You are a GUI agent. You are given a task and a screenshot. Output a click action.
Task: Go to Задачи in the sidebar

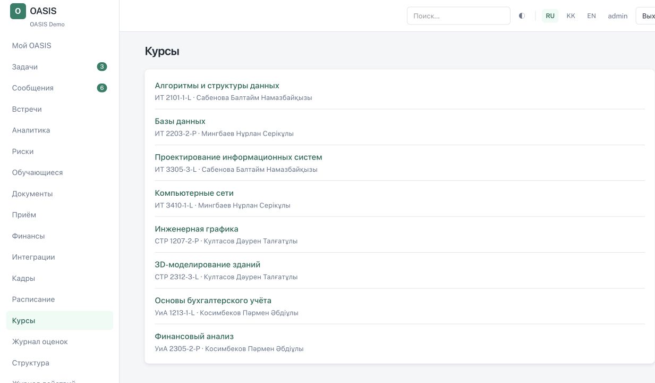tap(59, 67)
